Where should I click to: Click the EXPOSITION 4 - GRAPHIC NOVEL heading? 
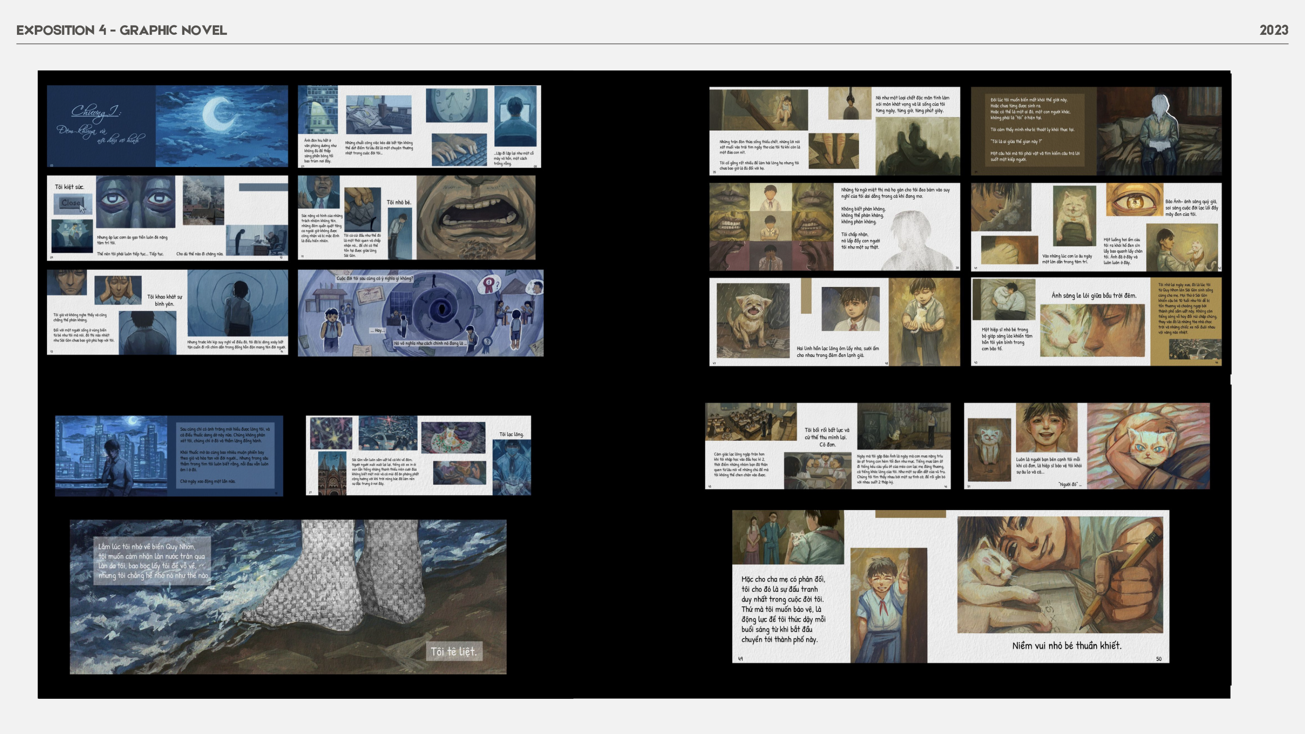coord(122,30)
